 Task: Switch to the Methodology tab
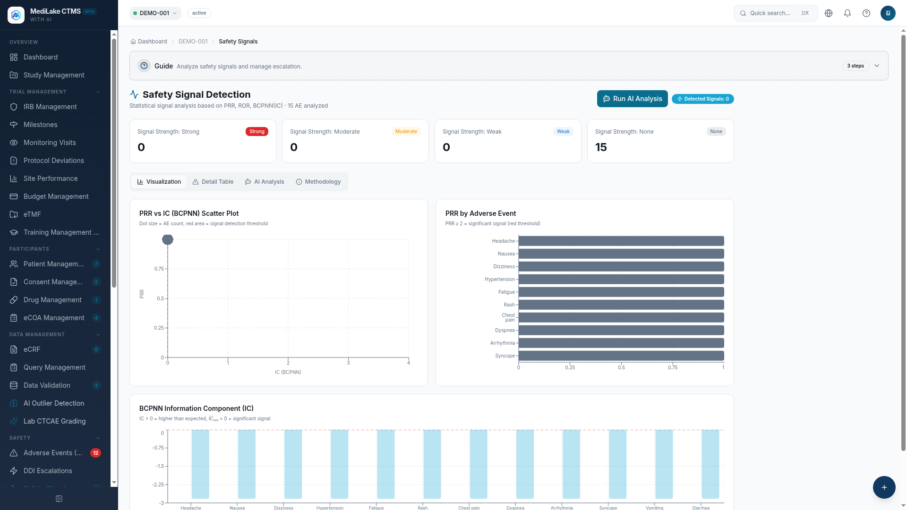[x=318, y=182]
